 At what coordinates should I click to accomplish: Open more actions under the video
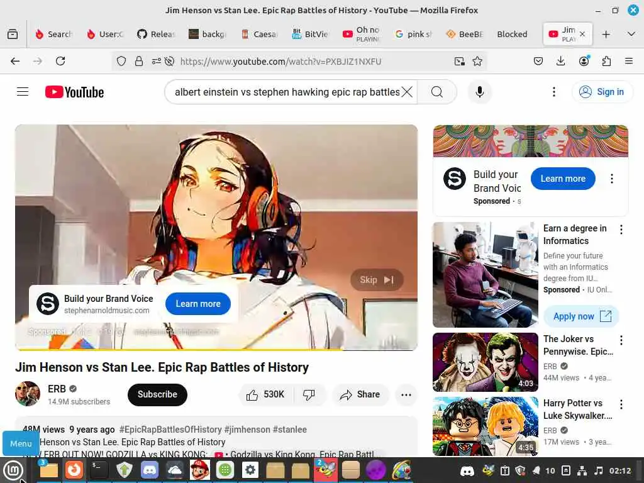coord(406,395)
